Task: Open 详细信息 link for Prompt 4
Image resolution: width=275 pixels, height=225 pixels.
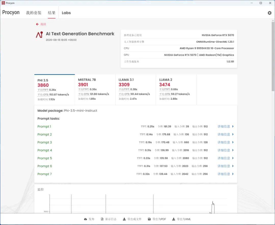Action: 224,150
